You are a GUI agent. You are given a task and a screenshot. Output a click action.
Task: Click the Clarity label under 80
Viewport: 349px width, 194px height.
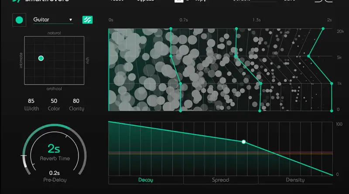point(77,109)
